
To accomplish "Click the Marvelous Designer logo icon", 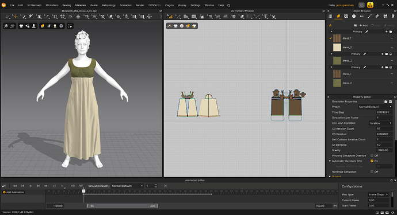I will coord(3,5).
